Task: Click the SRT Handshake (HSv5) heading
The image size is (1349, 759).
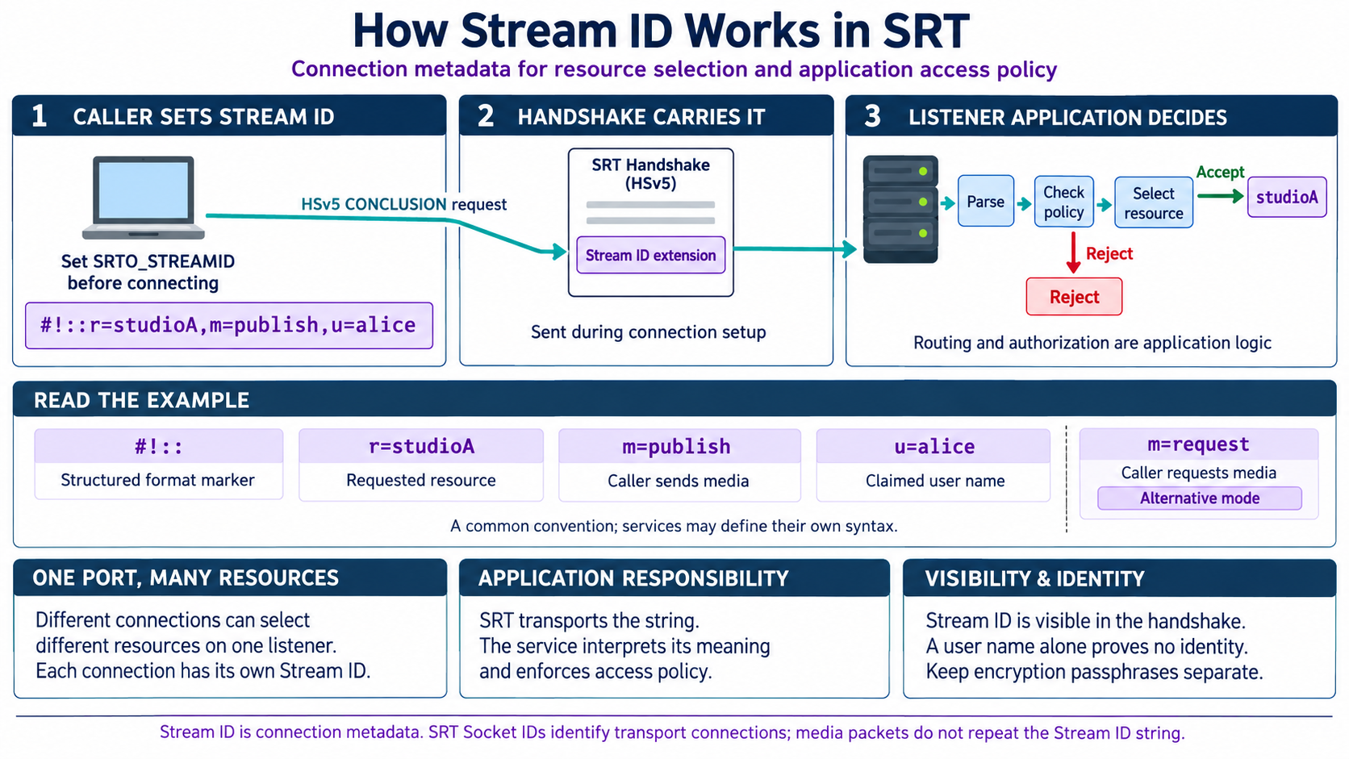Action: 651,174
